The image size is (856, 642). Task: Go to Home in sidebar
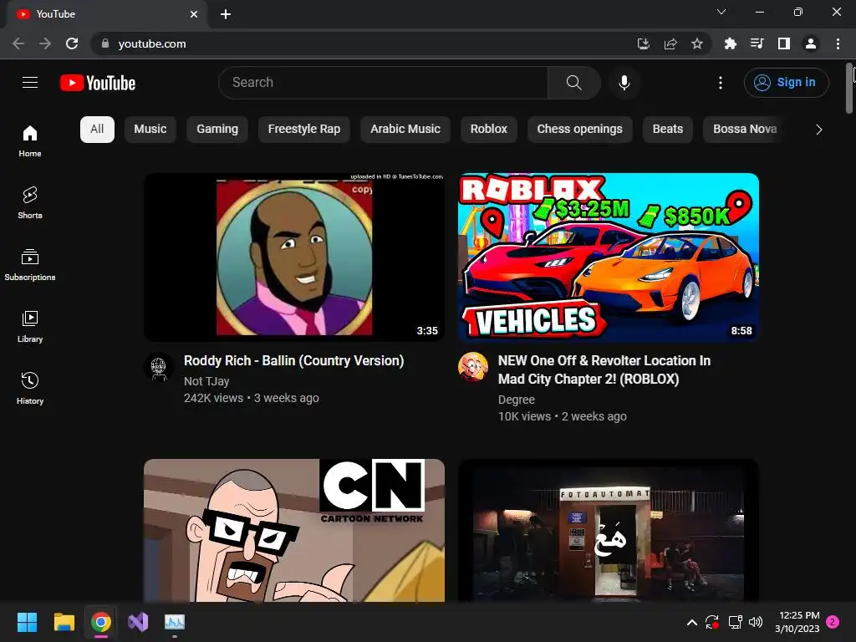coord(30,140)
